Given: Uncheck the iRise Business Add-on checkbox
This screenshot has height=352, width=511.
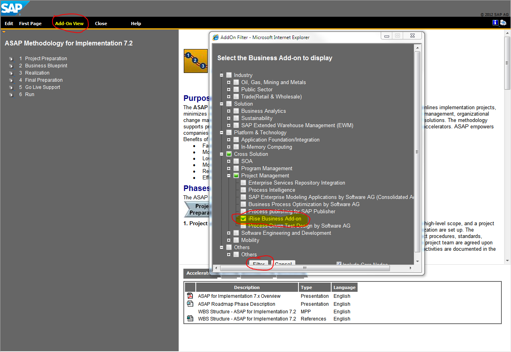Looking at the screenshot, I should [243, 218].
